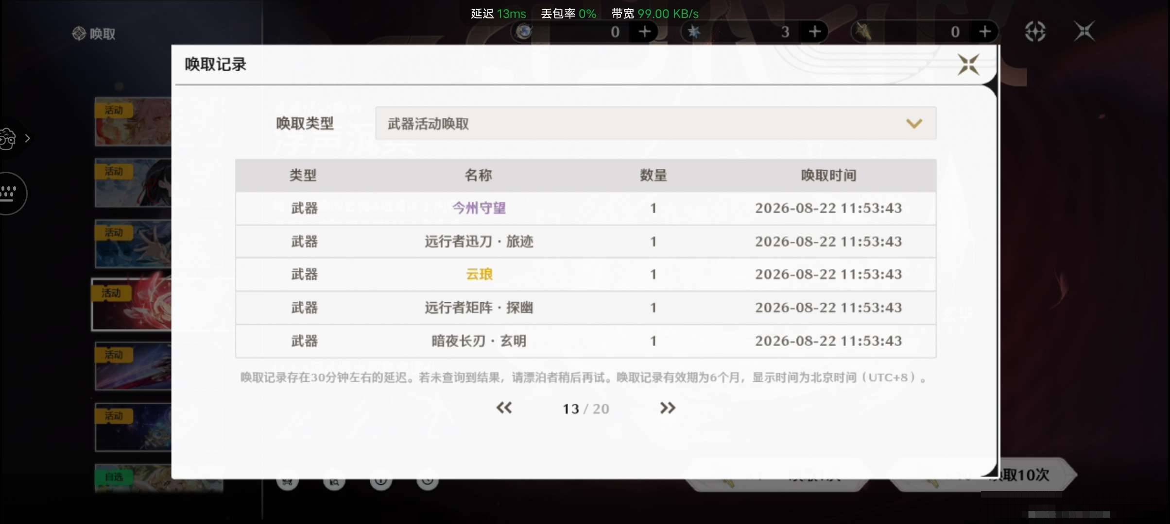Add third currency plus icon
Image resolution: width=1170 pixels, height=524 pixels.
985,32
